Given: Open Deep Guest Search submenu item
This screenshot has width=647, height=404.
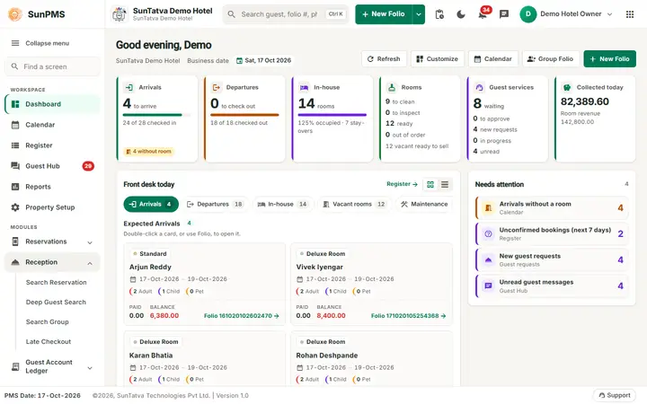Looking at the screenshot, I should [56, 303].
